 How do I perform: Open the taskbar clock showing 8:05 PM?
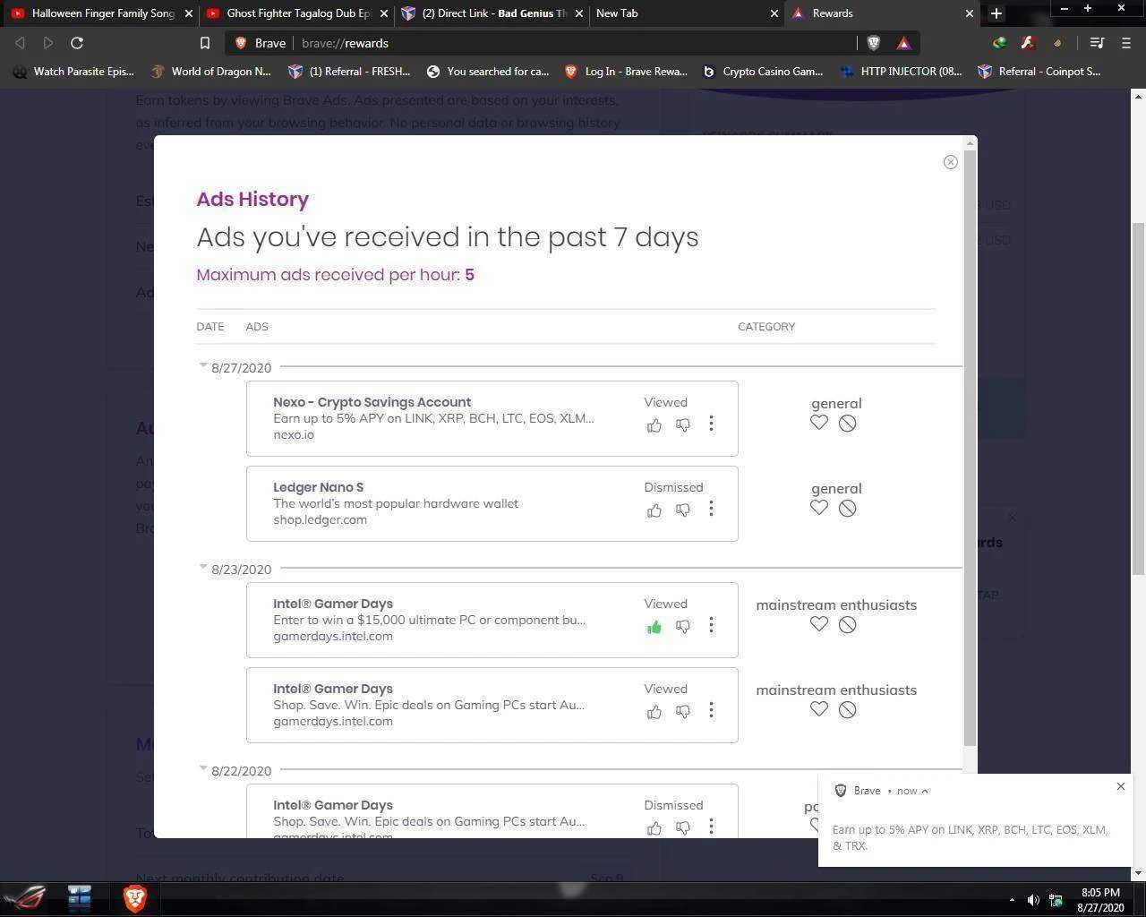1100,900
